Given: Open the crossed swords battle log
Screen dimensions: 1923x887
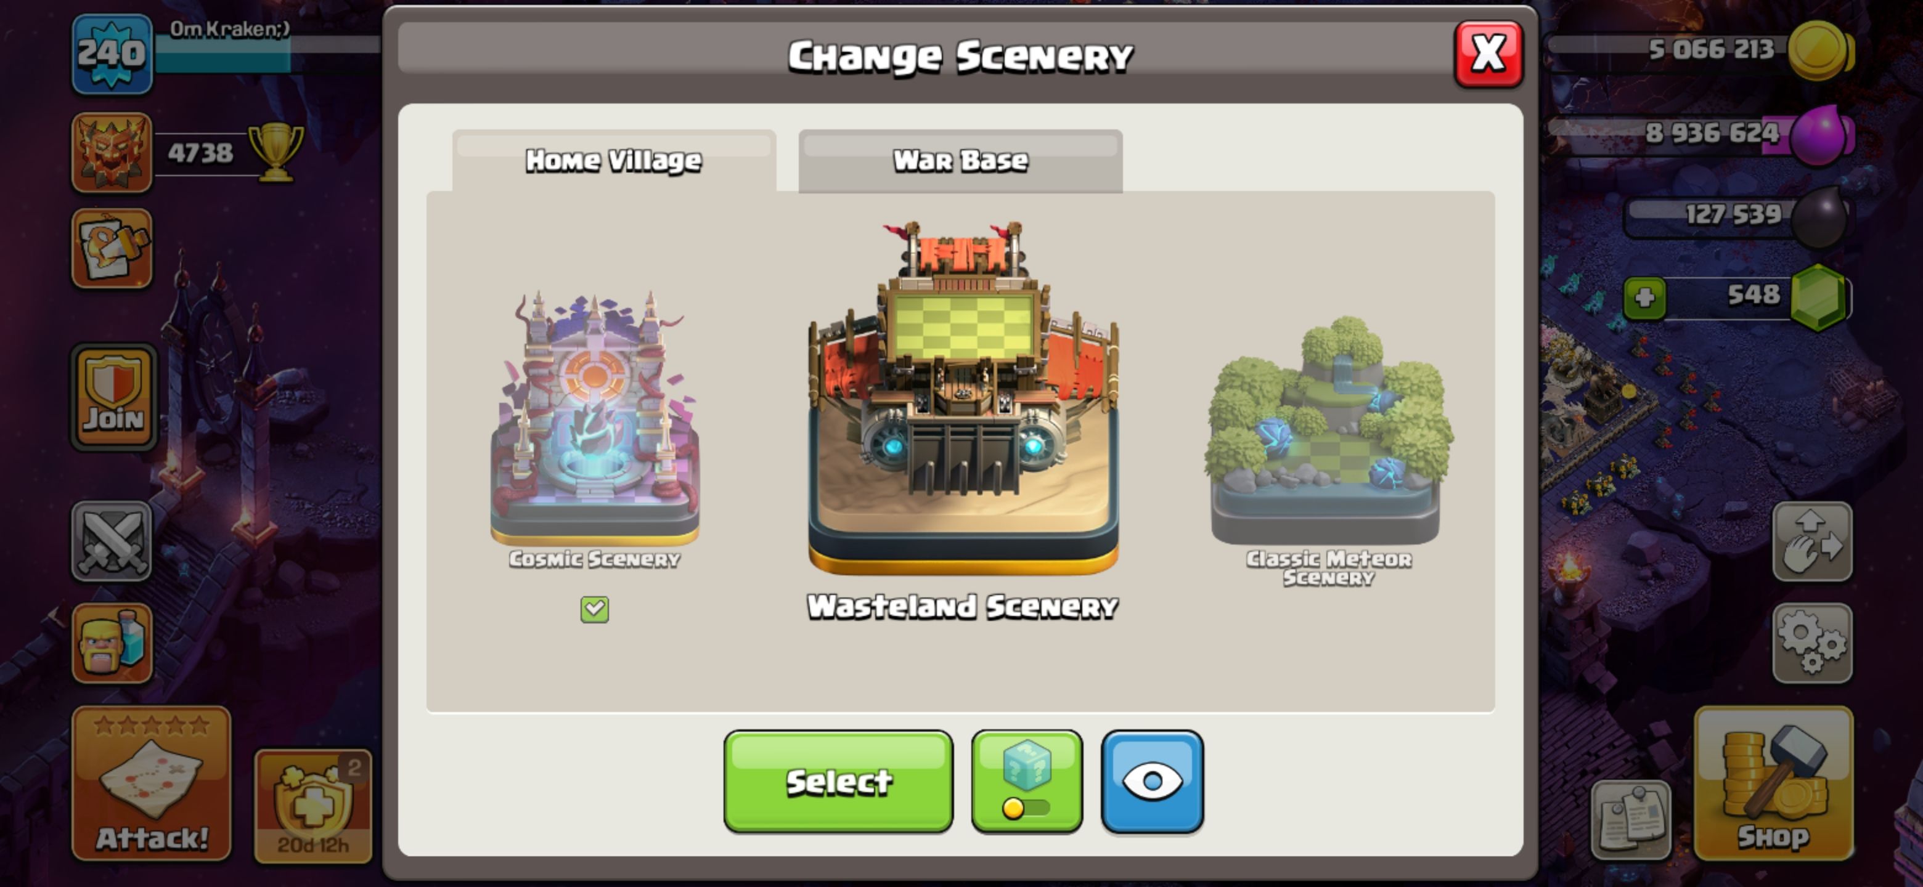Looking at the screenshot, I should pyautogui.click(x=112, y=541).
